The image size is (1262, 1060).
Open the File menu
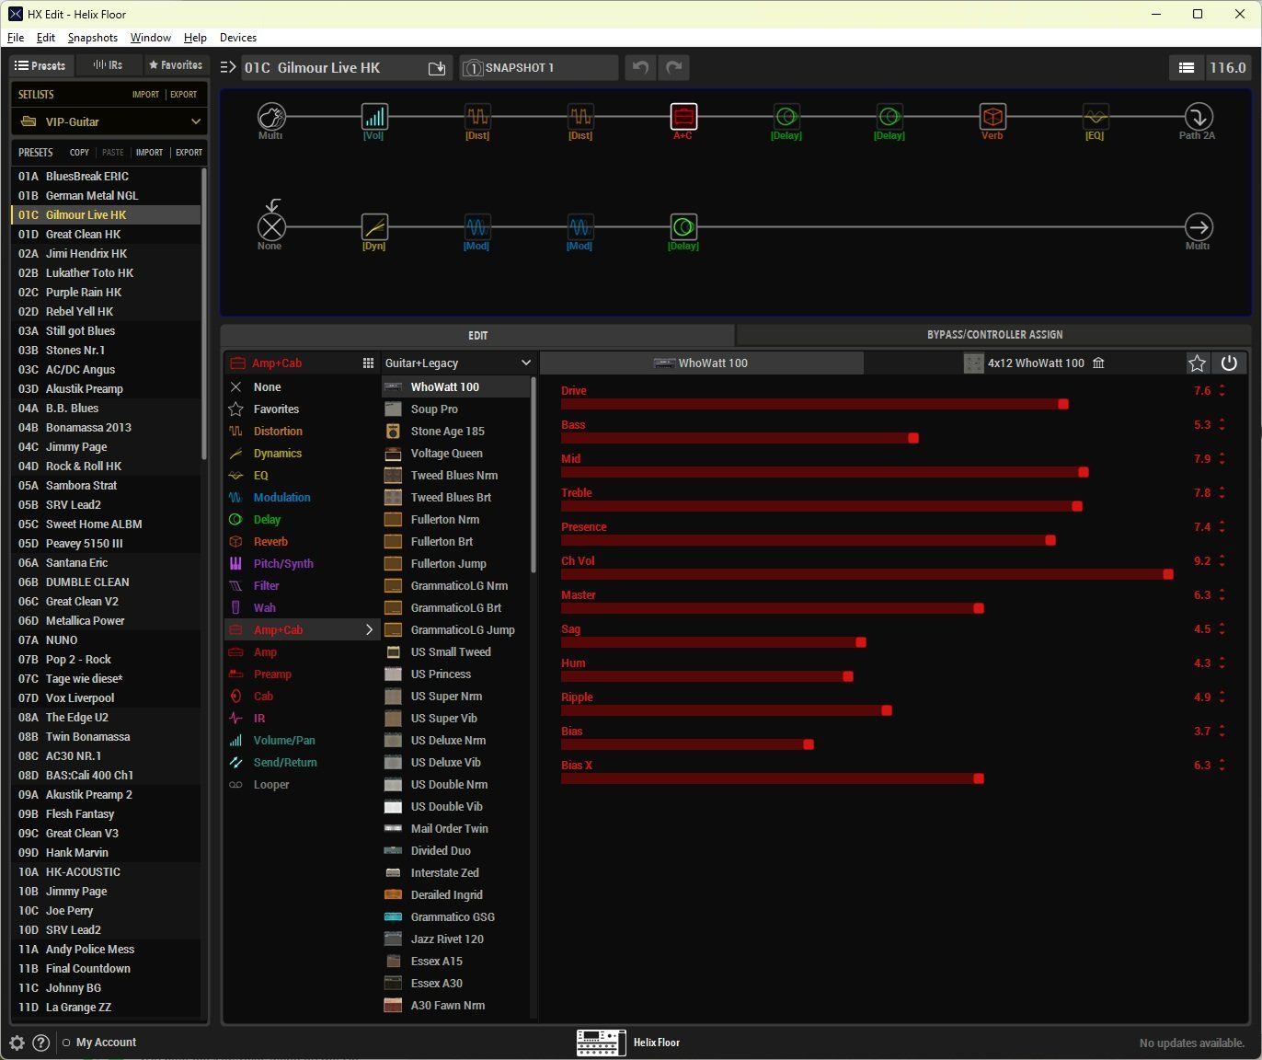(16, 38)
